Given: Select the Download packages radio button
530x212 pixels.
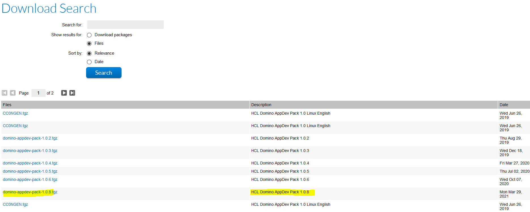Looking at the screenshot, I should point(89,35).
